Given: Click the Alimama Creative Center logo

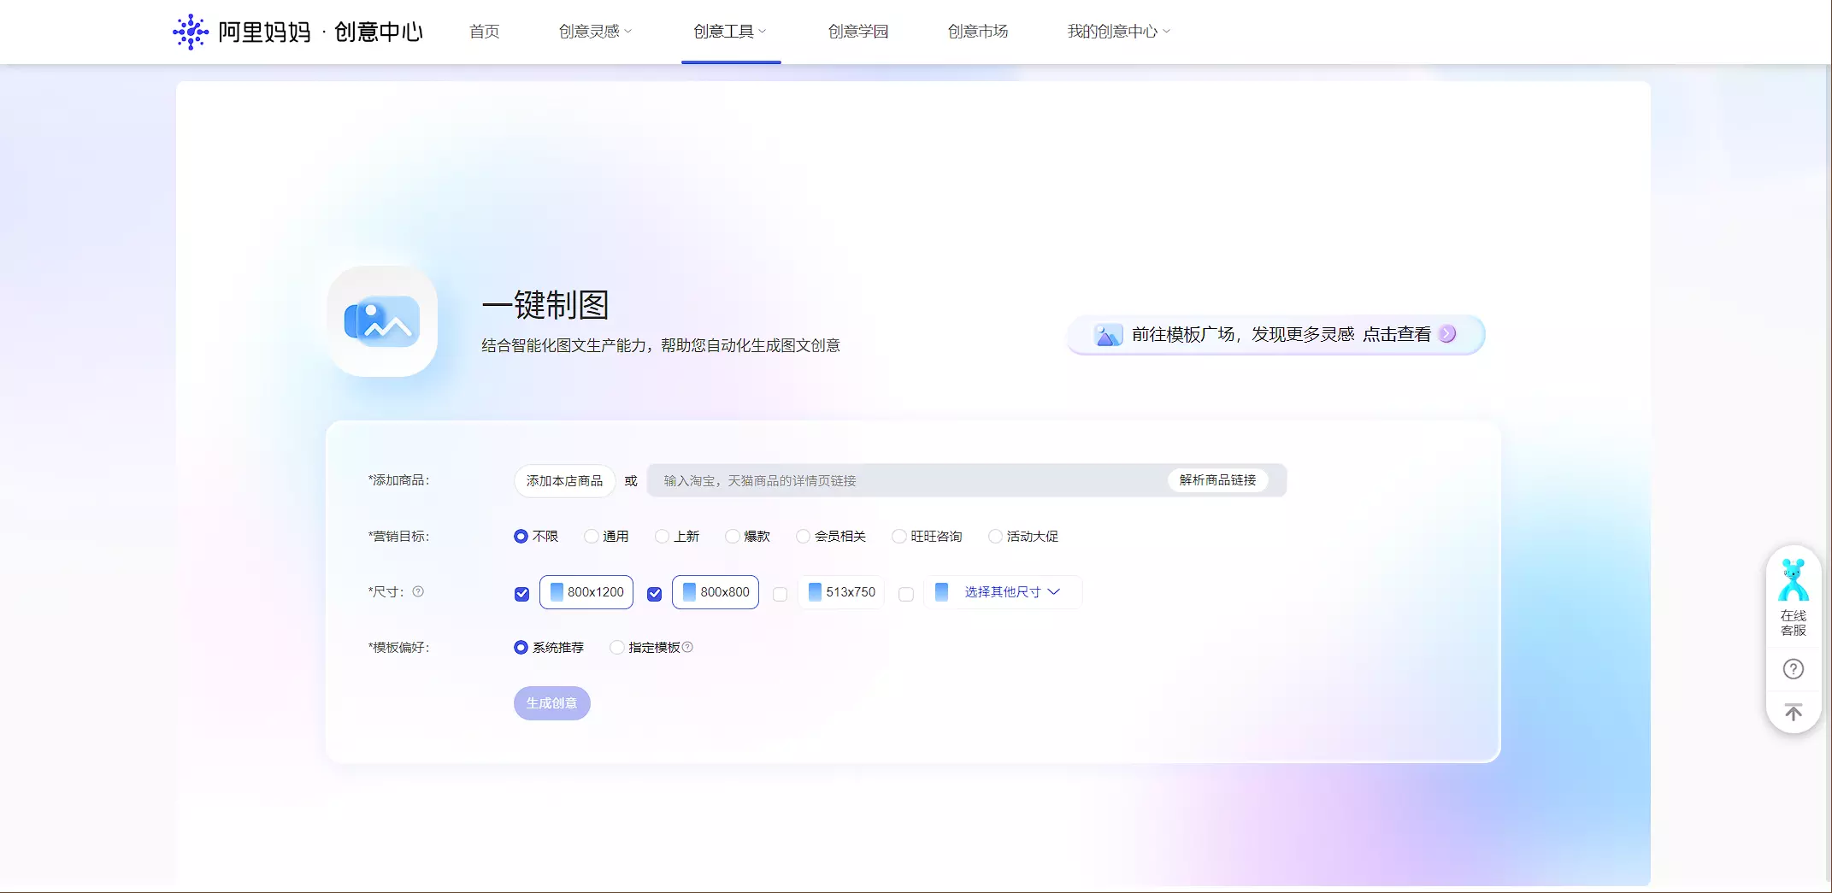Looking at the screenshot, I should tap(297, 32).
